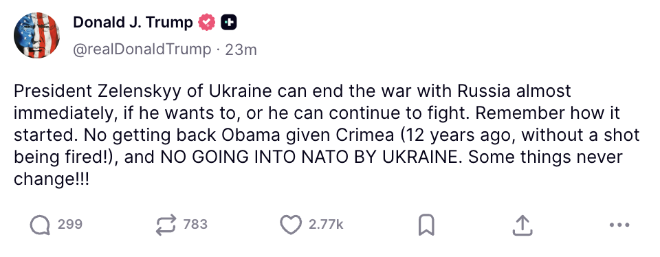This screenshot has width=660, height=257.
Task: Click 'Remember how it' sentence text
Action: [549, 113]
